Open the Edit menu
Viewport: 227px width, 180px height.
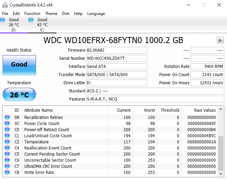click(16, 14)
